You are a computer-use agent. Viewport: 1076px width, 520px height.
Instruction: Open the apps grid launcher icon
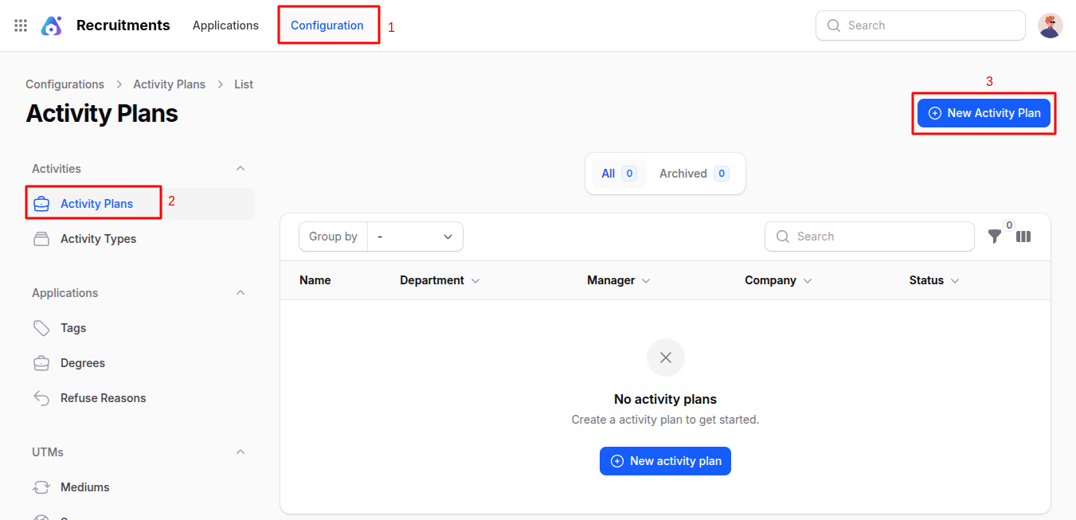click(x=21, y=25)
